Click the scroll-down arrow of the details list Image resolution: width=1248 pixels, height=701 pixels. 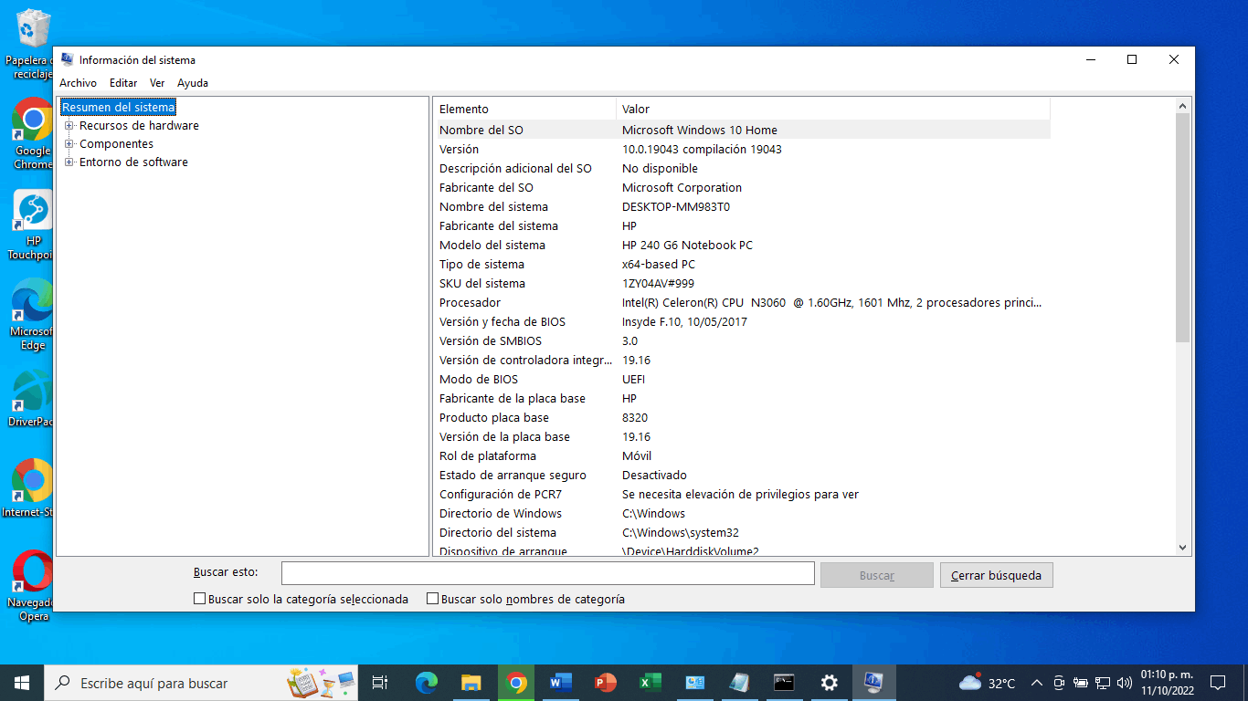click(x=1183, y=548)
